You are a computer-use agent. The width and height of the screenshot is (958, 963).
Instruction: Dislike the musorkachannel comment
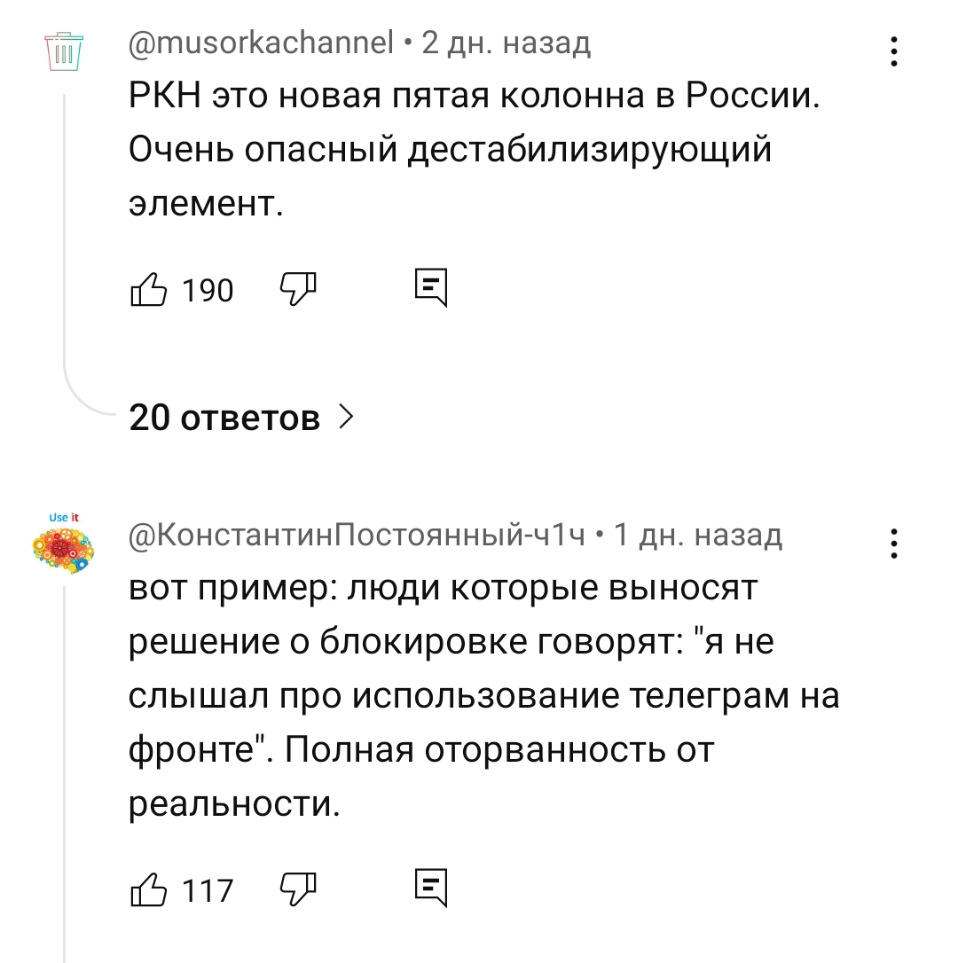click(298, 289)
